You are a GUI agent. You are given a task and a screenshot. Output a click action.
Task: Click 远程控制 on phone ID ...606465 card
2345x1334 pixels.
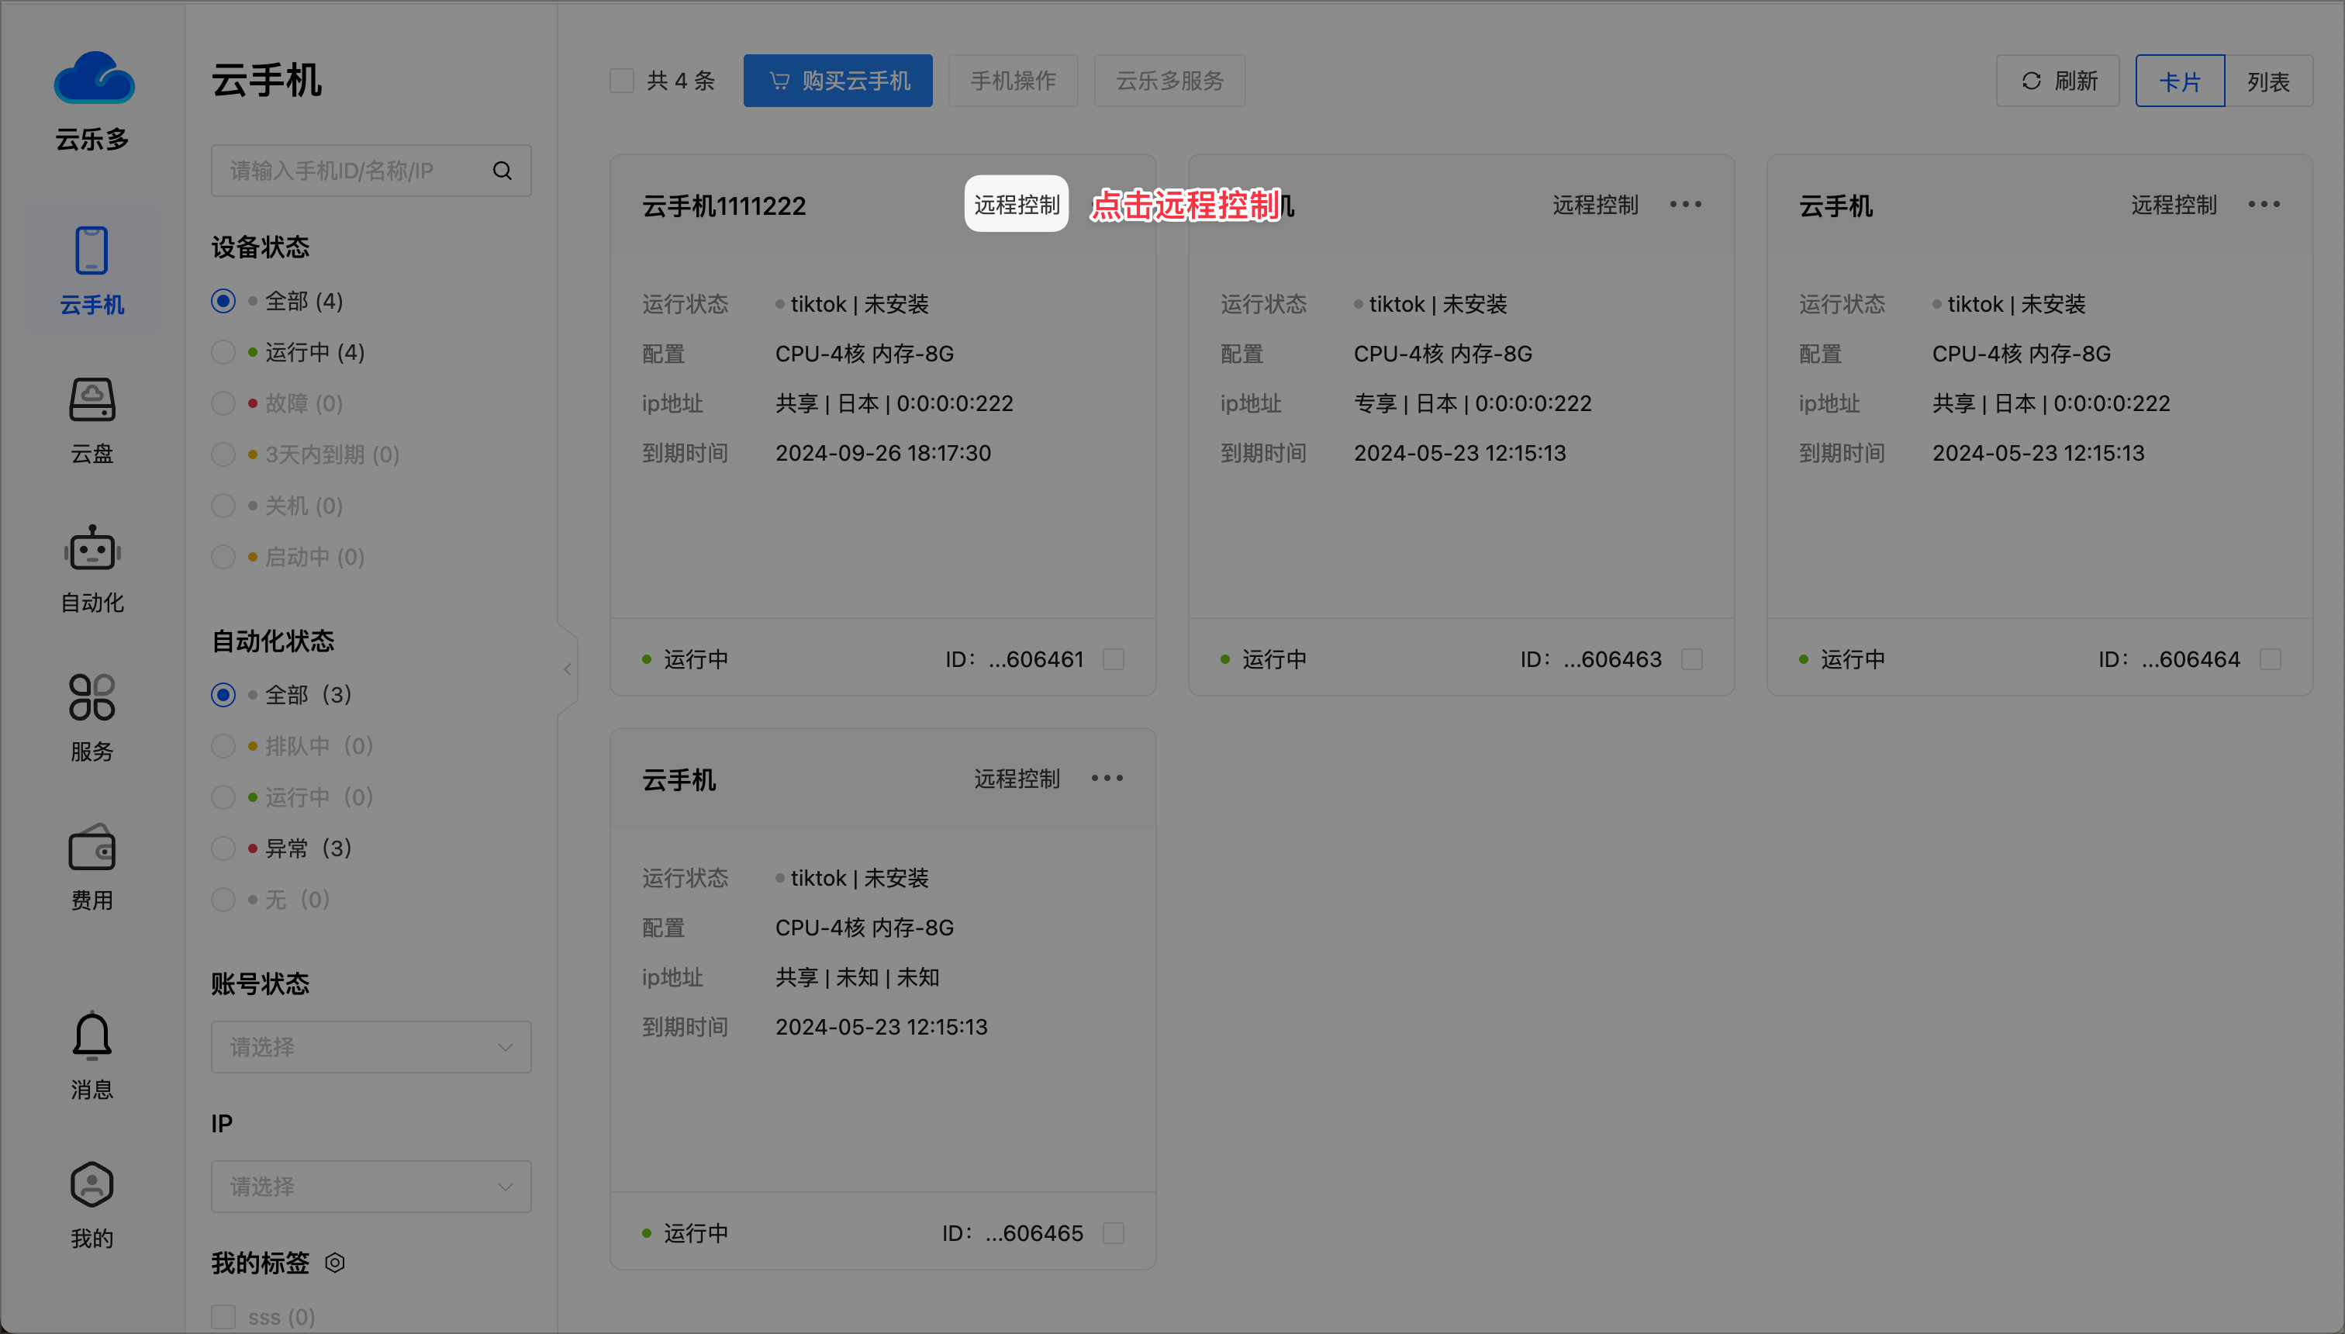[x=1017, y=778]
